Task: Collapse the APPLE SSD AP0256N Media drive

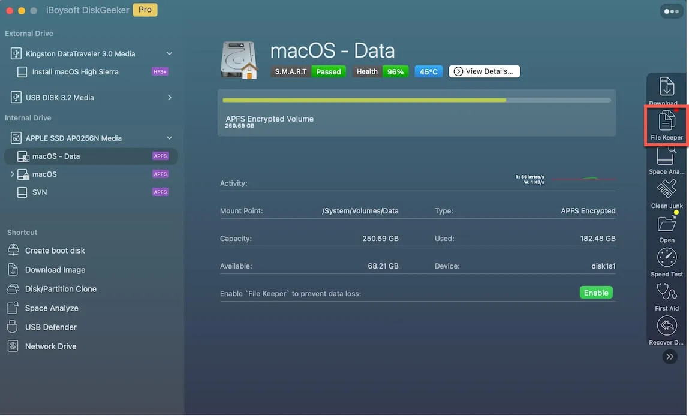Action: [169, 138]
